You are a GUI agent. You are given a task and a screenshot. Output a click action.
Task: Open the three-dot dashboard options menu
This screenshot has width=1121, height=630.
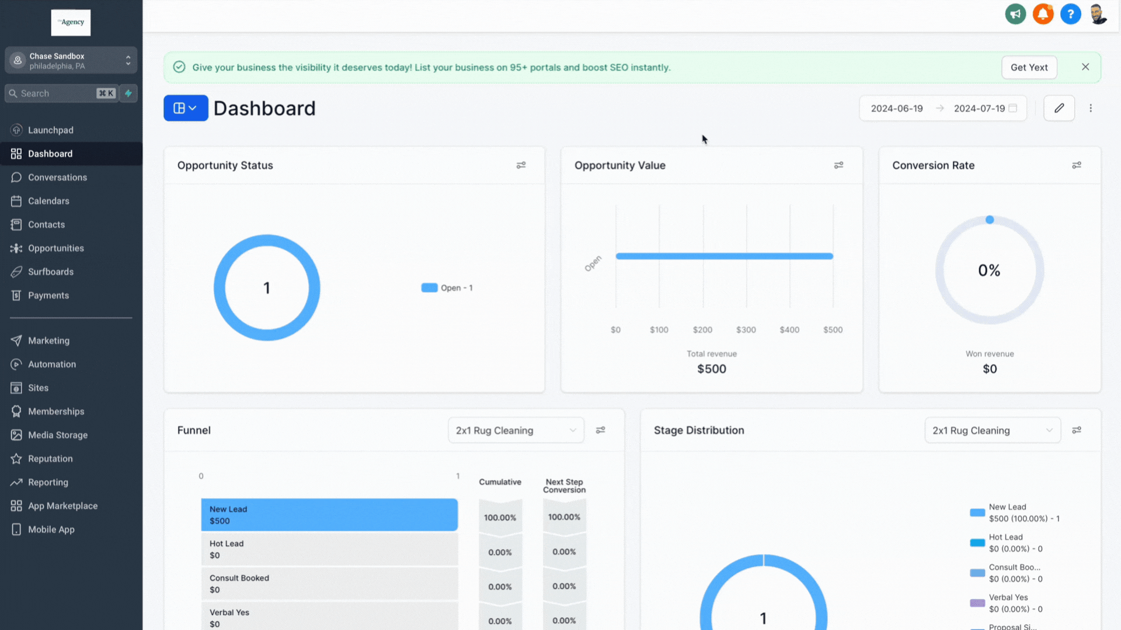[x=1091, y=108]
